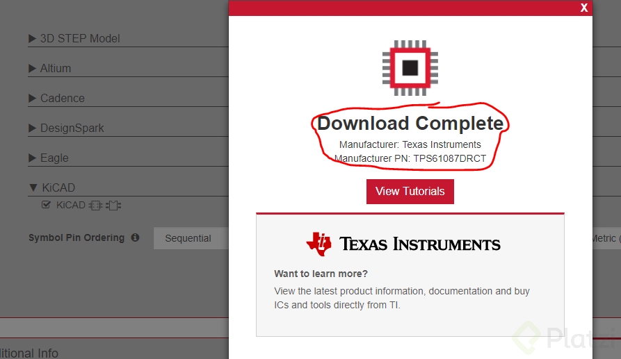
Task: Expand the 3D STEP Model section
Action: tap(74, 38)
